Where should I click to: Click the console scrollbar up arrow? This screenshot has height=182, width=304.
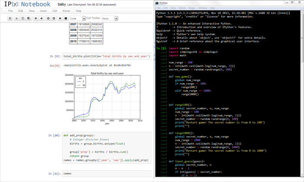coord(302,12)
